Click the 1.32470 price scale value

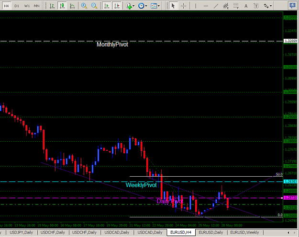[291, 31]
